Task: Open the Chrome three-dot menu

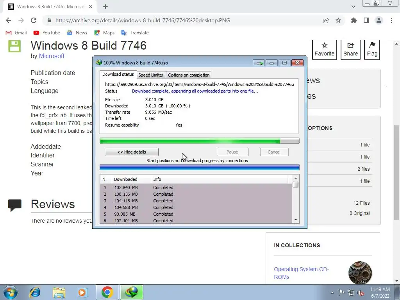Action: coord(391,20)
